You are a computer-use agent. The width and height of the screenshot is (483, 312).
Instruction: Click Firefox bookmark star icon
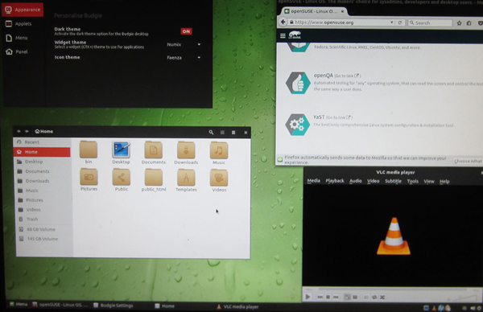[x=459, y=23]
